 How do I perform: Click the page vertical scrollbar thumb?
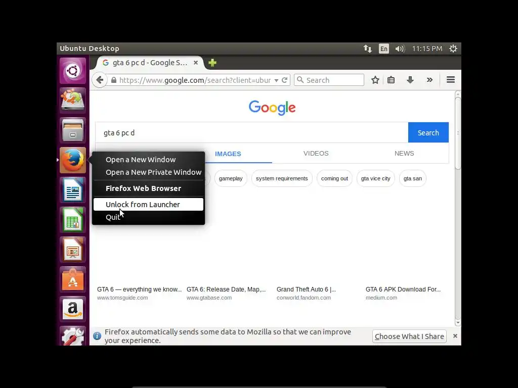(457, 133)
